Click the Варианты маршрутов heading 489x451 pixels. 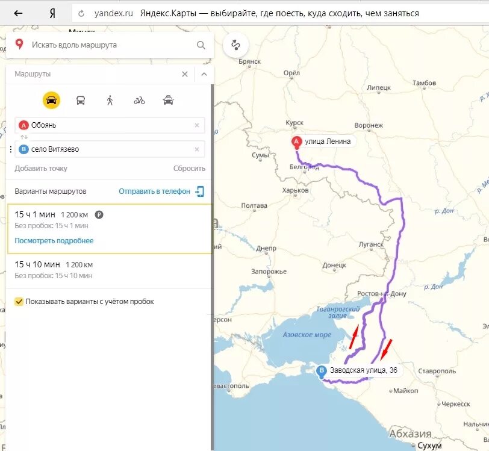51,191
